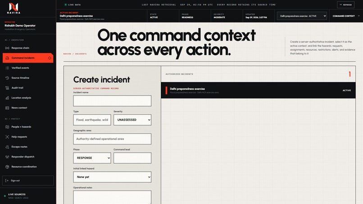Click the Rishabh Demo Operator name
This screenshot has width=363, height=204.
pos(20,26)
